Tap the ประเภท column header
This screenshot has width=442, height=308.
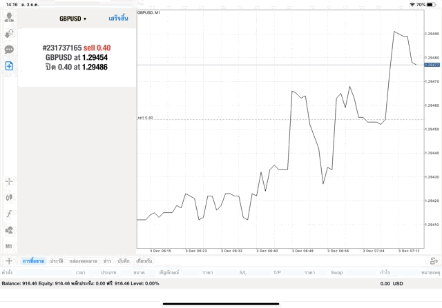pos(108,273)
